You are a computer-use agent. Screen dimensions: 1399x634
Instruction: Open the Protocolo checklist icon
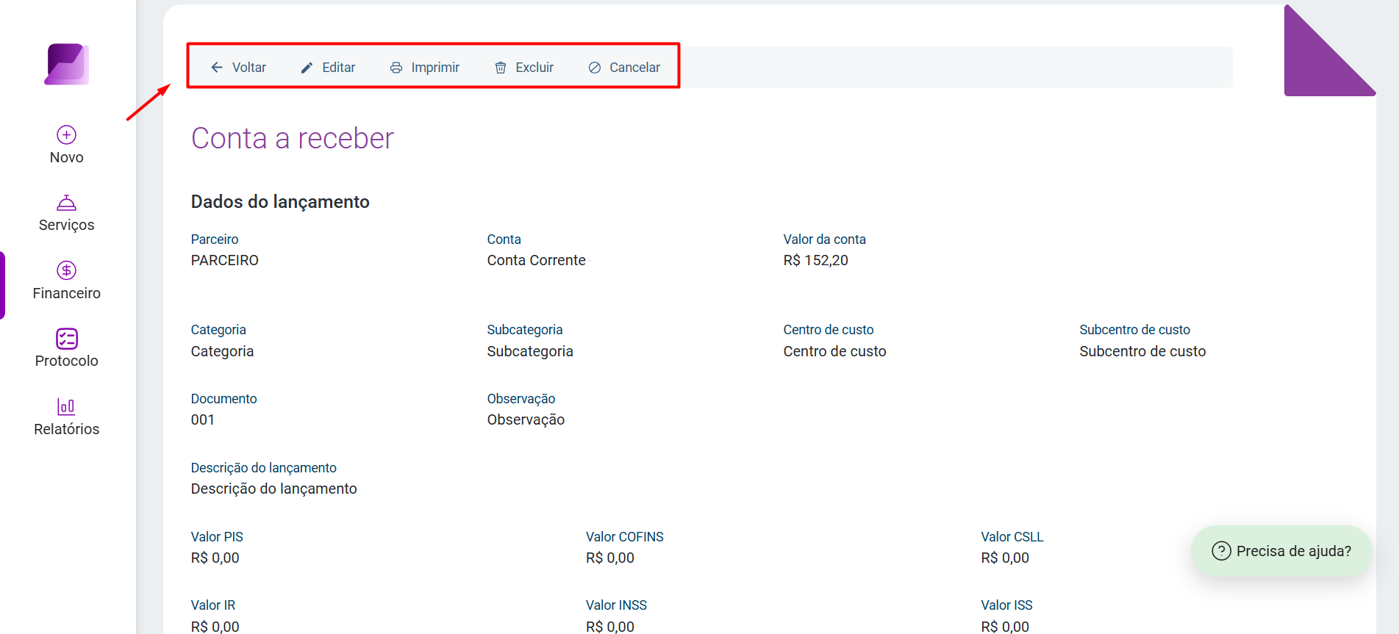tap(67, 339)
